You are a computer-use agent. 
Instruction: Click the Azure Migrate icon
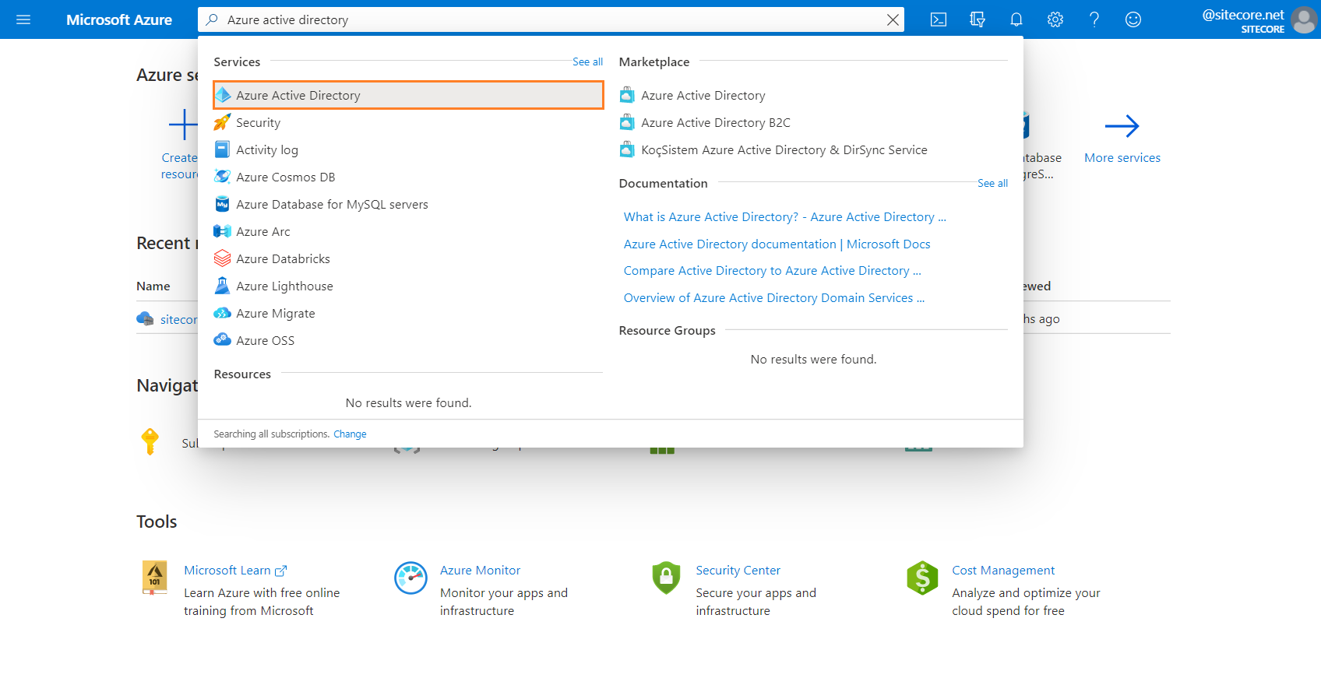[222, 313]
